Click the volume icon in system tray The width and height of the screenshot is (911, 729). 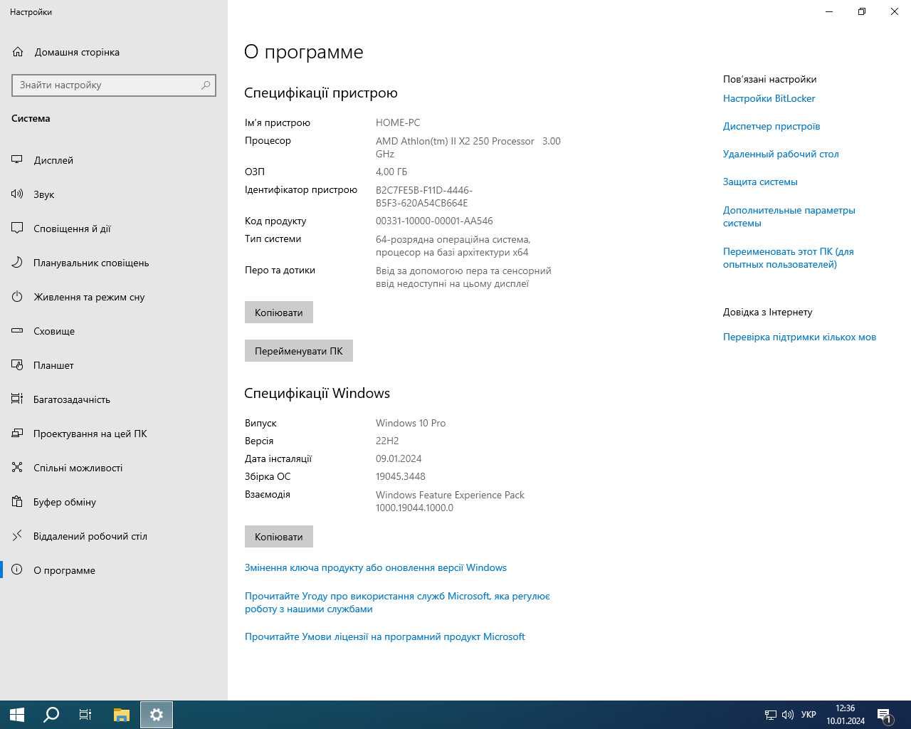pyautogui.click(x=788, y=715)
